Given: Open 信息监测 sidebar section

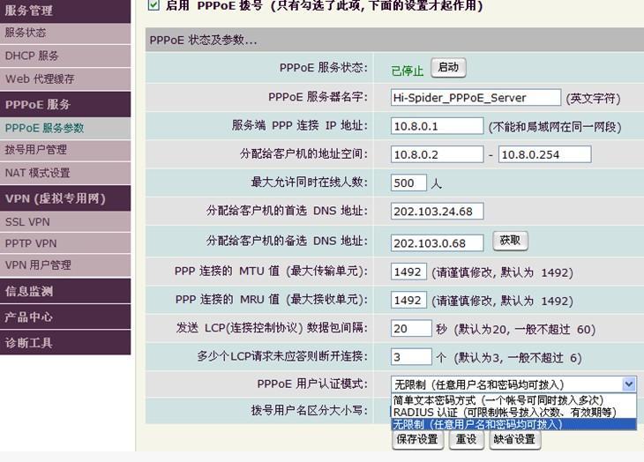Looking at the screenshot, I should coord(65,291).
